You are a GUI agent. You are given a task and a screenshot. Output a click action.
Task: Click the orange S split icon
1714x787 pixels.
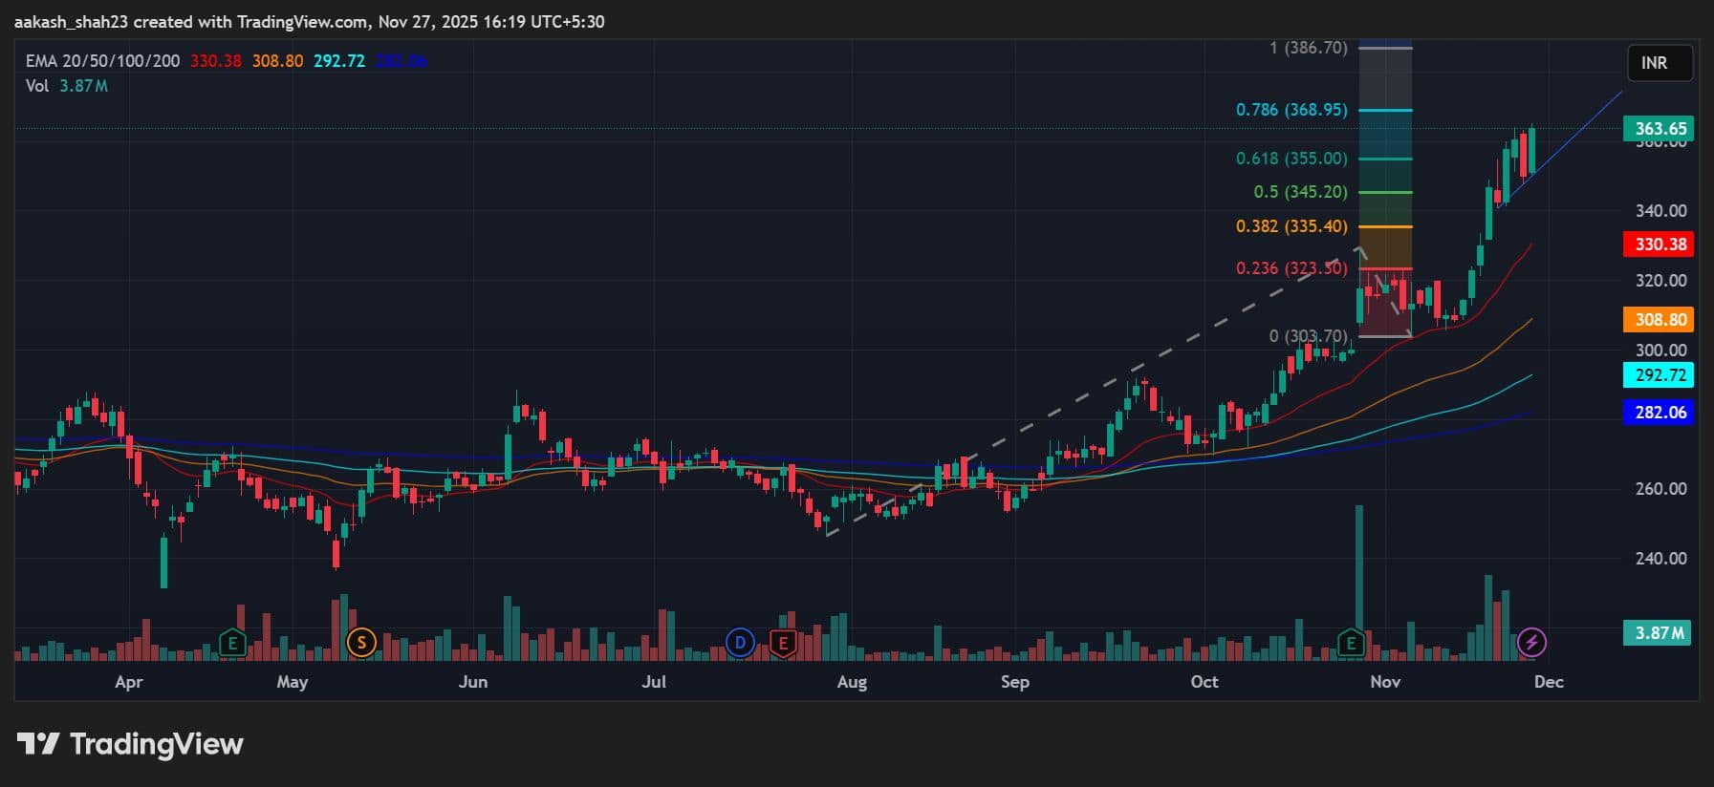[360, 643]
